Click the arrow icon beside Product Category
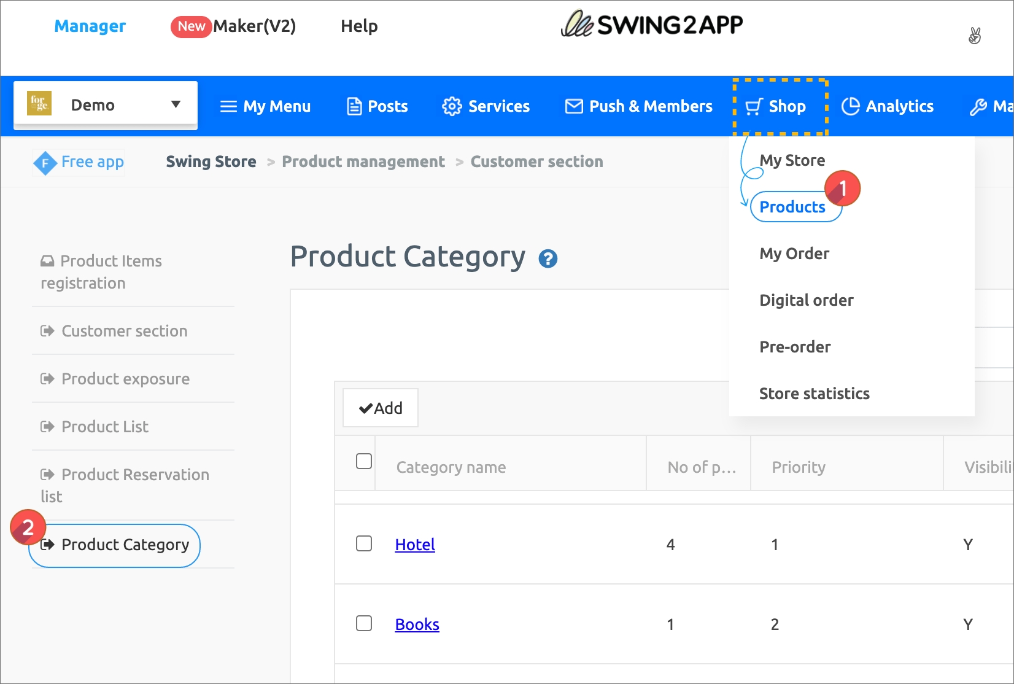 coord(47,545)
